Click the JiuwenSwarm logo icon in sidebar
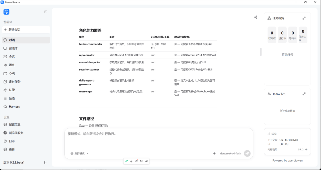Screen dimensions: 321x170 (x=7, y=12)
